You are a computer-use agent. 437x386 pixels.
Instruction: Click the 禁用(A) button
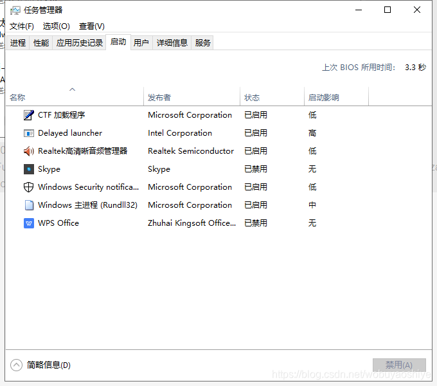(399, 365)
